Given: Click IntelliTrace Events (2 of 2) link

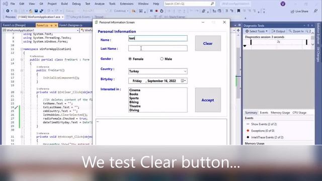Looking at the screenshot, I should [267, 137].
